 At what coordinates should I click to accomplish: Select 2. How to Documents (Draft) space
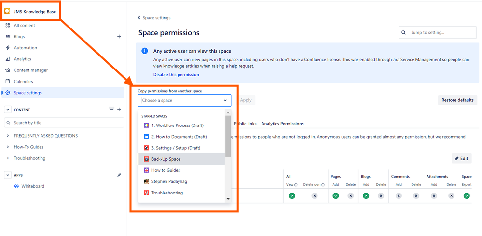(181, 137)
